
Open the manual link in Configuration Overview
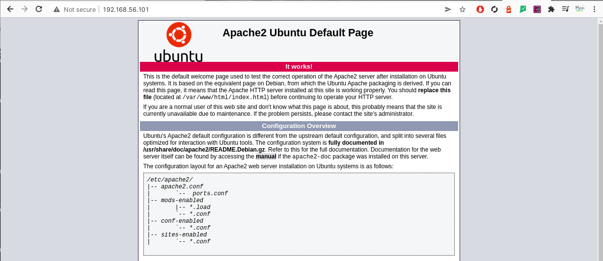[266, 157]
